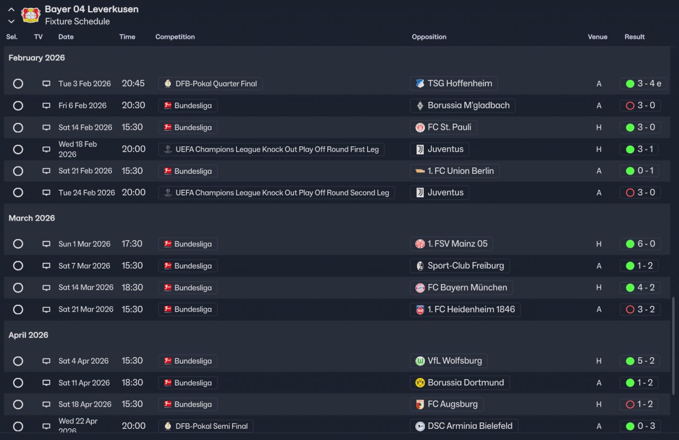The height and width of the screenshot is (440, 679).
Task: Open the Champions League Play Off First Leg link
Action: 271,149
